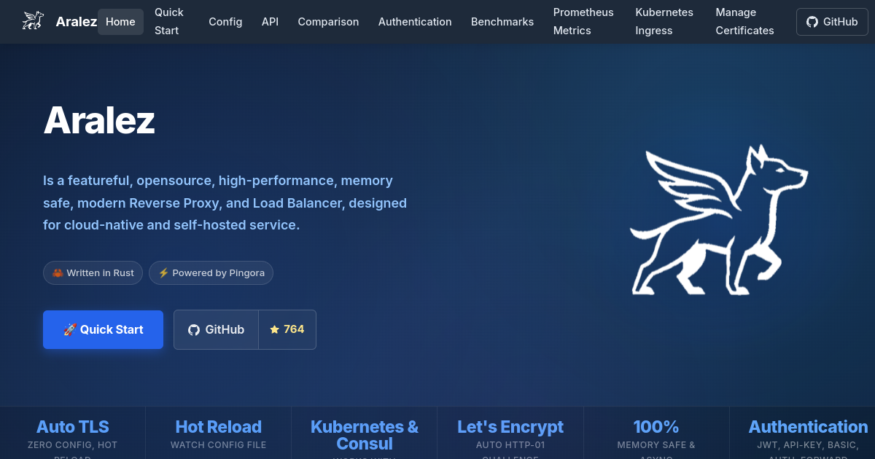Click the octocat icon in hero GitHub button
Image resolution: width=875 pixels, height=459 pixels.
194,330
